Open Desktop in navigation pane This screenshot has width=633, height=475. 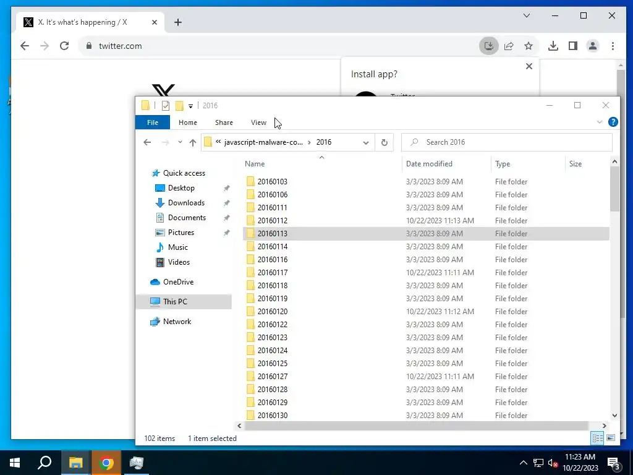tap(181, 188)
